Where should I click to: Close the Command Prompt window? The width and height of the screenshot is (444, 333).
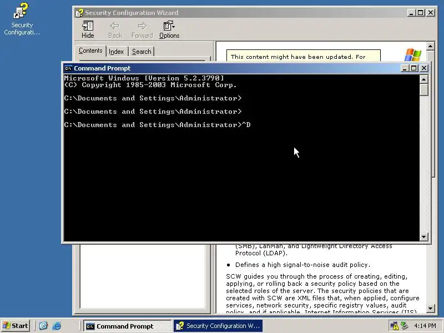[x=424, y=68]
